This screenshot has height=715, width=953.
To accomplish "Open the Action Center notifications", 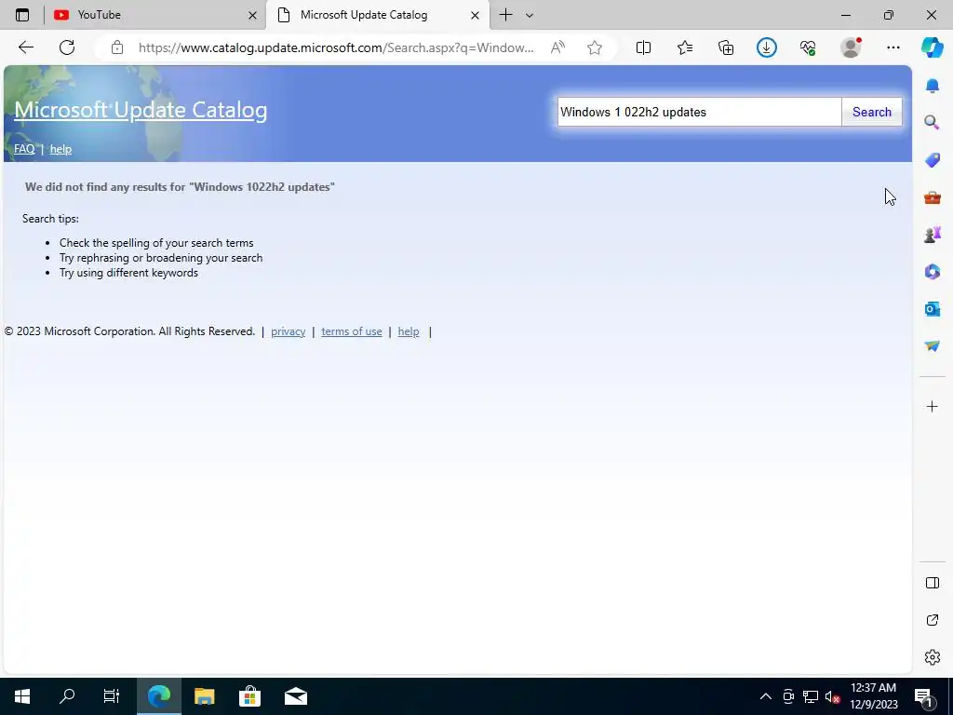I will [x=924, y=696].
